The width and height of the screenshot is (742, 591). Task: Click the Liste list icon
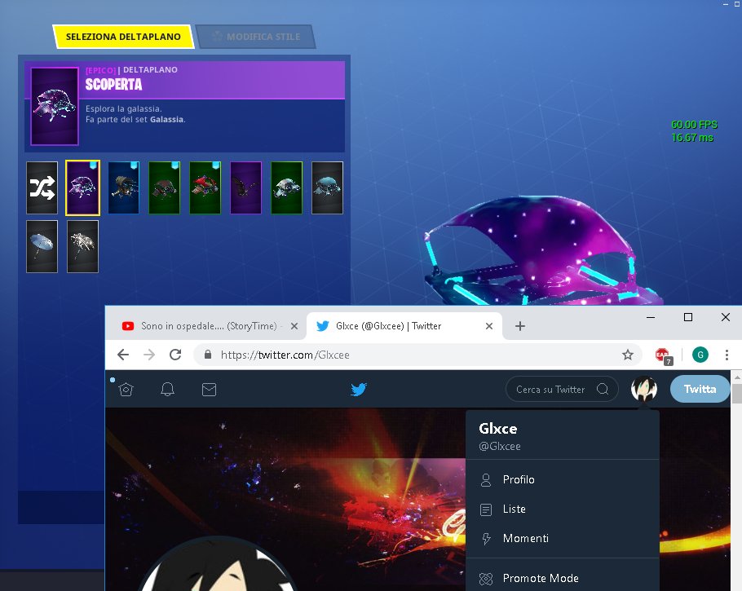486,509
